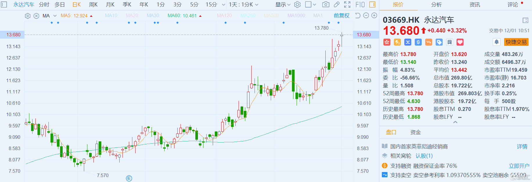532x182 pixels.
Task: Open the price alert bell
Action: (x=497, y=42)
